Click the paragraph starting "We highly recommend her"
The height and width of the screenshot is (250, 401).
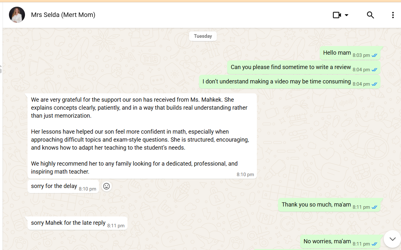(134, 168)
